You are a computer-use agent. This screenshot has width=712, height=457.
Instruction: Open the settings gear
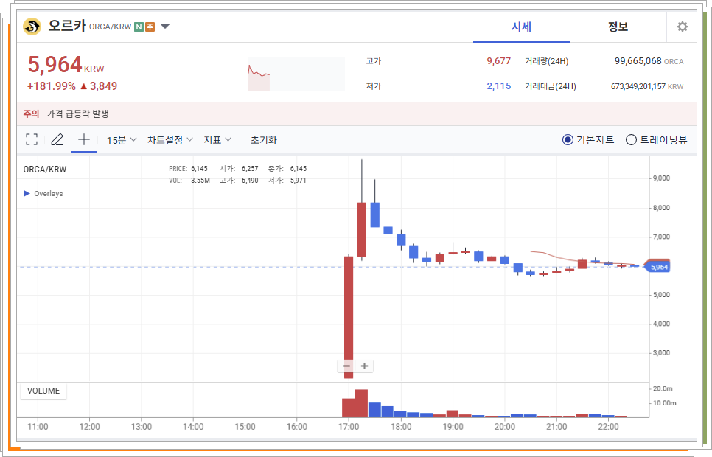(682, 26)
